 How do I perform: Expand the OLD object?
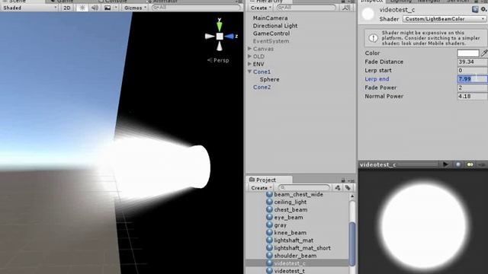[249, 56]
